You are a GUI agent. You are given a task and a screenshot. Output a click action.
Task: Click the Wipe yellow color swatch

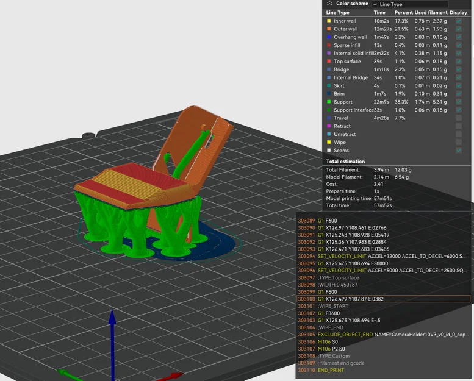329,142
